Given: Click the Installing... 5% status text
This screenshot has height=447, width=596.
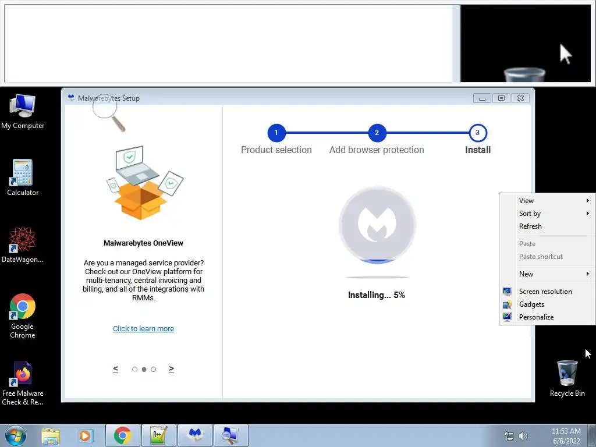Looking at the screenshot, I should [377, 295].
